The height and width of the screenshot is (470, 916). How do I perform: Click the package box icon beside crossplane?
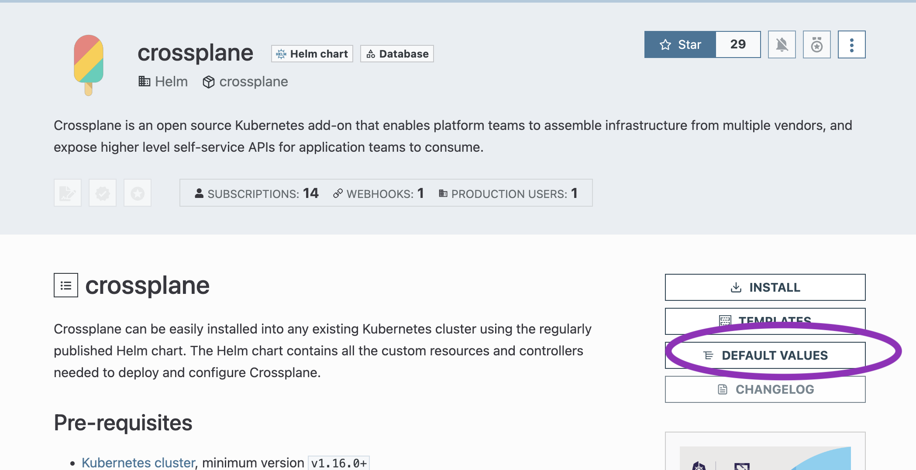click(x=209, y=82)
